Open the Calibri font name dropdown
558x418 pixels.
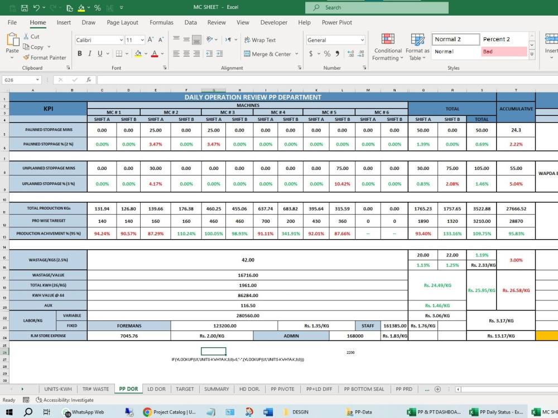[121, 40]
